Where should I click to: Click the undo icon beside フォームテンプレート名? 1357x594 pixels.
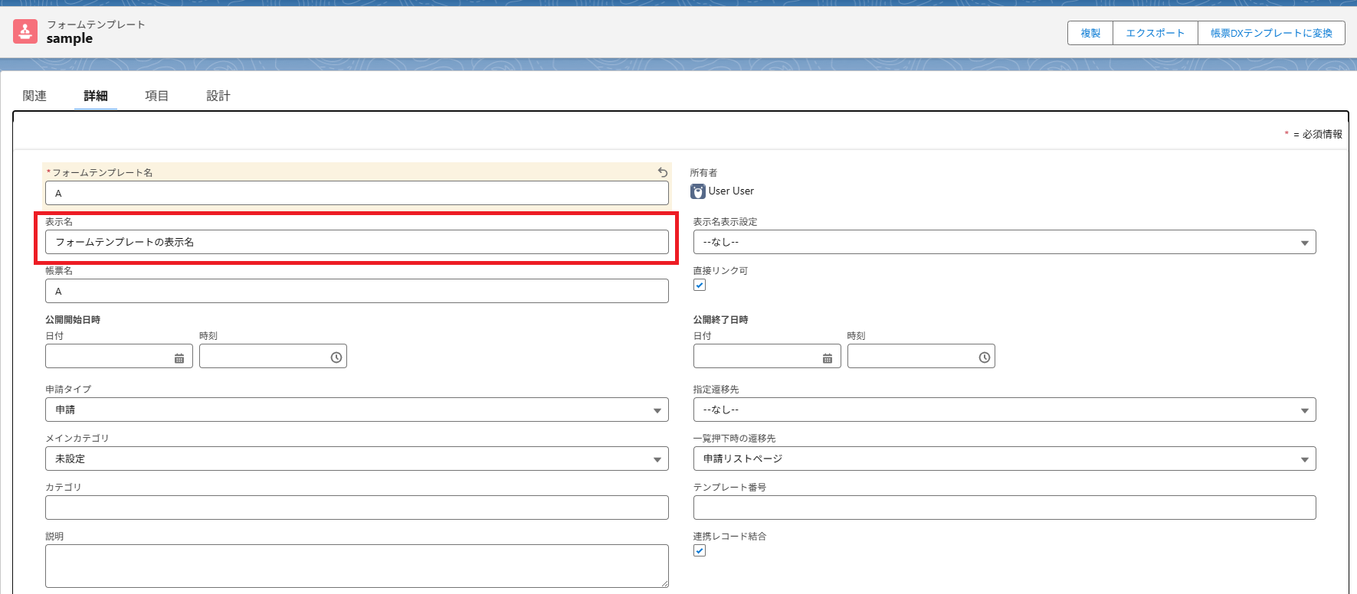click(663, 172)
